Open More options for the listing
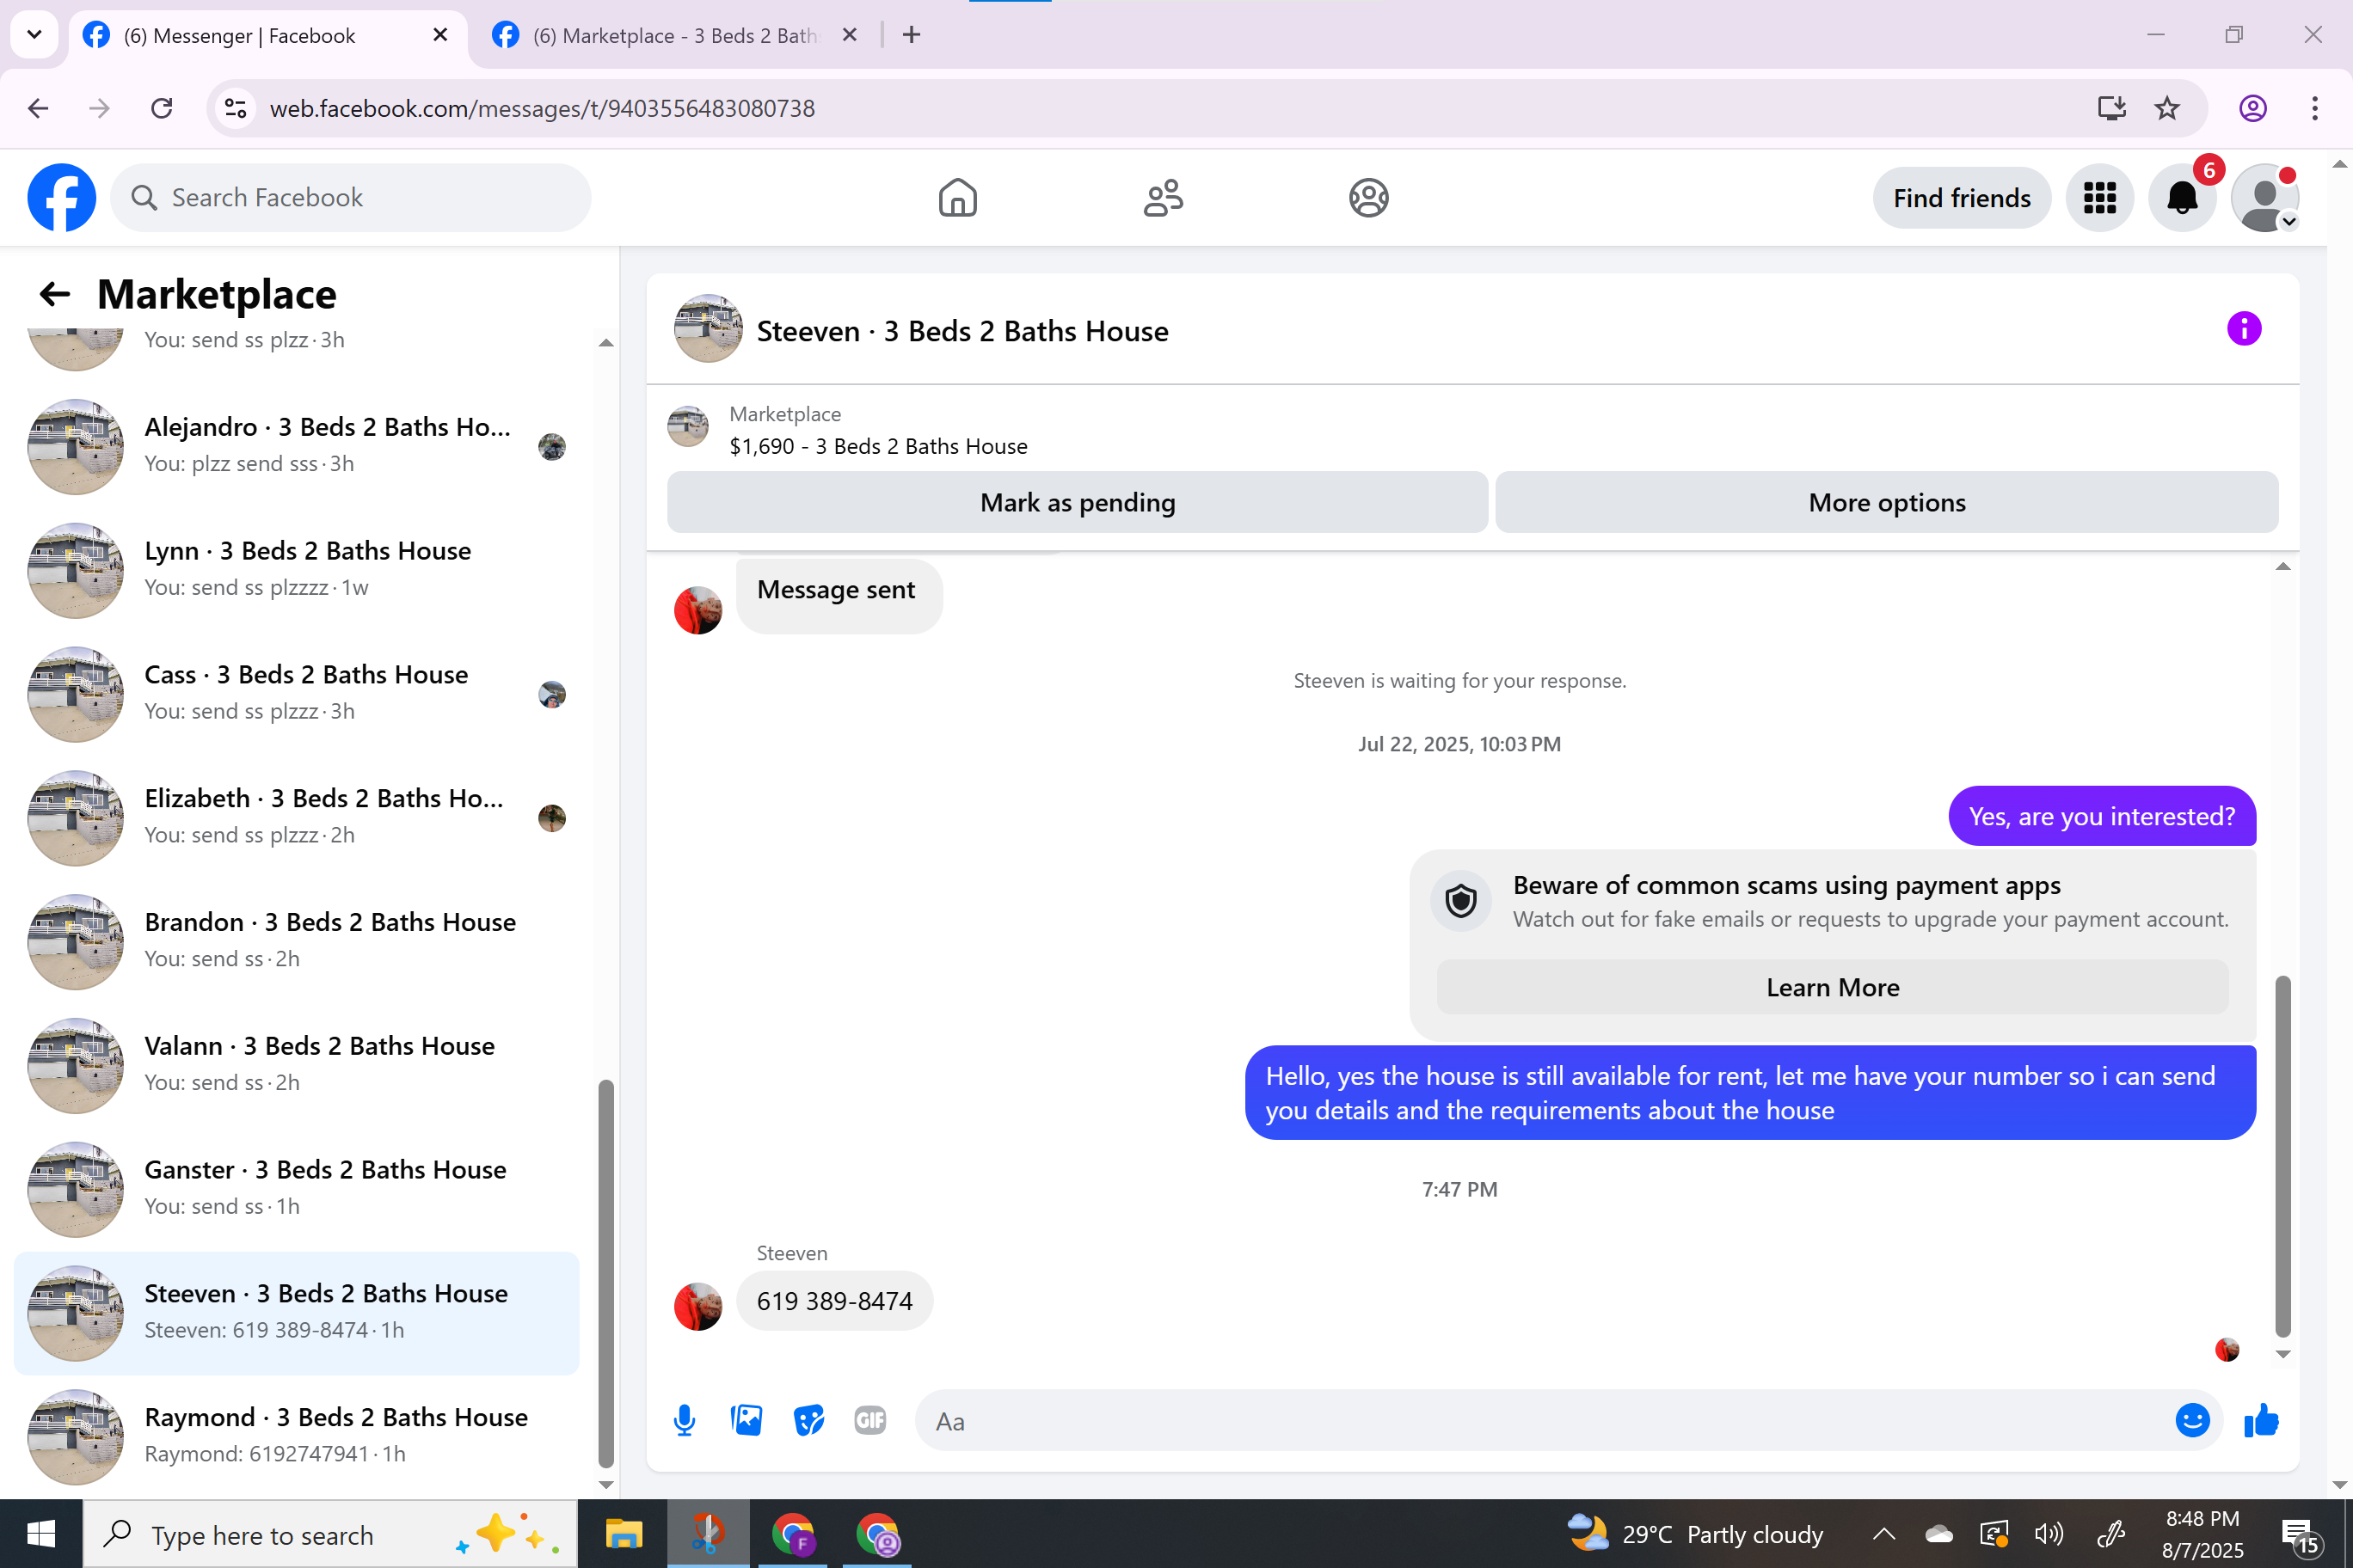The width and height of the screenshot is (2353, 1568). pyautogui.click(x=1887, y=502)
